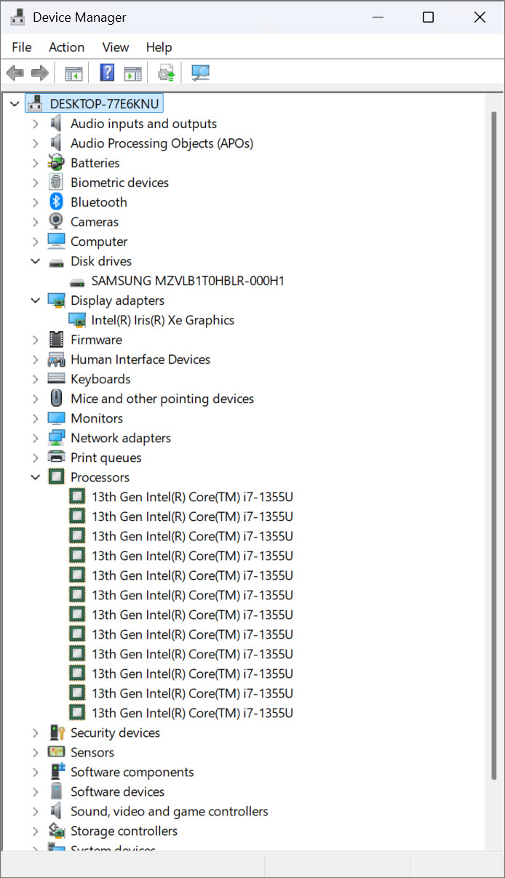Collapse the Disk drives category
The height and width of the screenshot is (878, 505).
point(35,261)
